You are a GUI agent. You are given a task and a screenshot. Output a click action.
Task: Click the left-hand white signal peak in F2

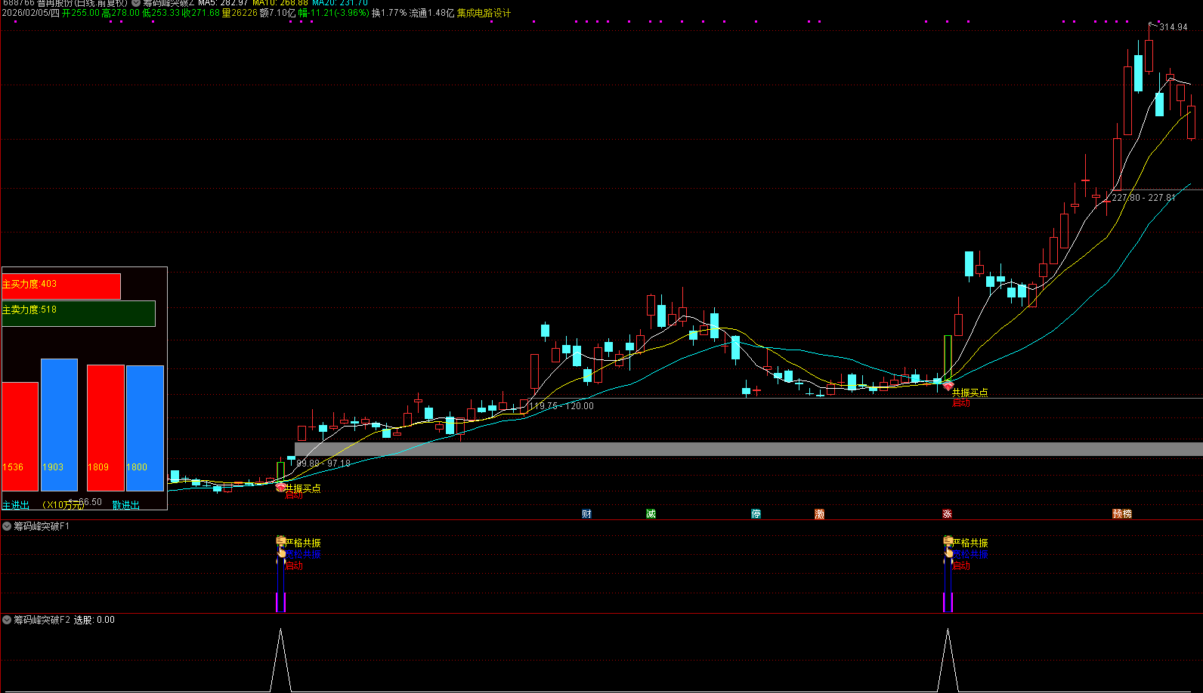[280, 660]
